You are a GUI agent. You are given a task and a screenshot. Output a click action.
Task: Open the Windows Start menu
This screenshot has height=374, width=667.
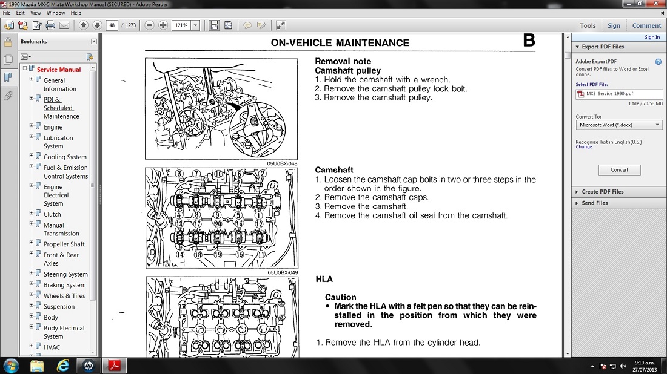pos(12,366)
